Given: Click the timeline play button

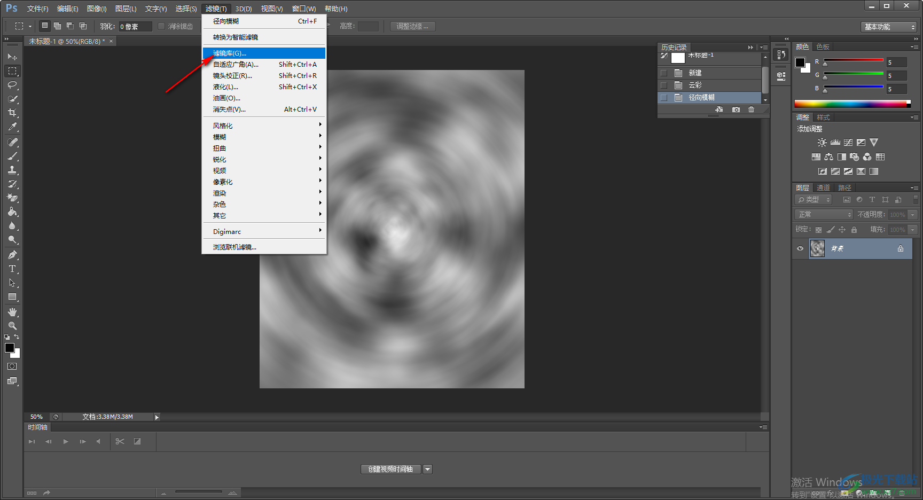Looking at the screenshot, I should coord(66,441).
